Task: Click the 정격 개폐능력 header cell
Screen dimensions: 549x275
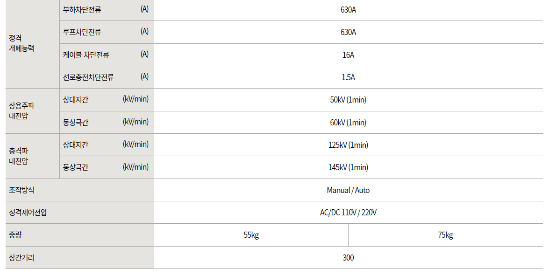Action: (x=21, y=43)
